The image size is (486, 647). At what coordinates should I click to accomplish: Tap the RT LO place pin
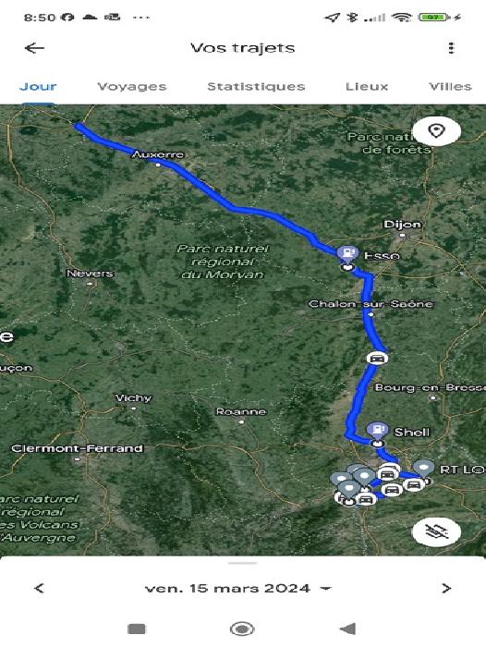423,470
